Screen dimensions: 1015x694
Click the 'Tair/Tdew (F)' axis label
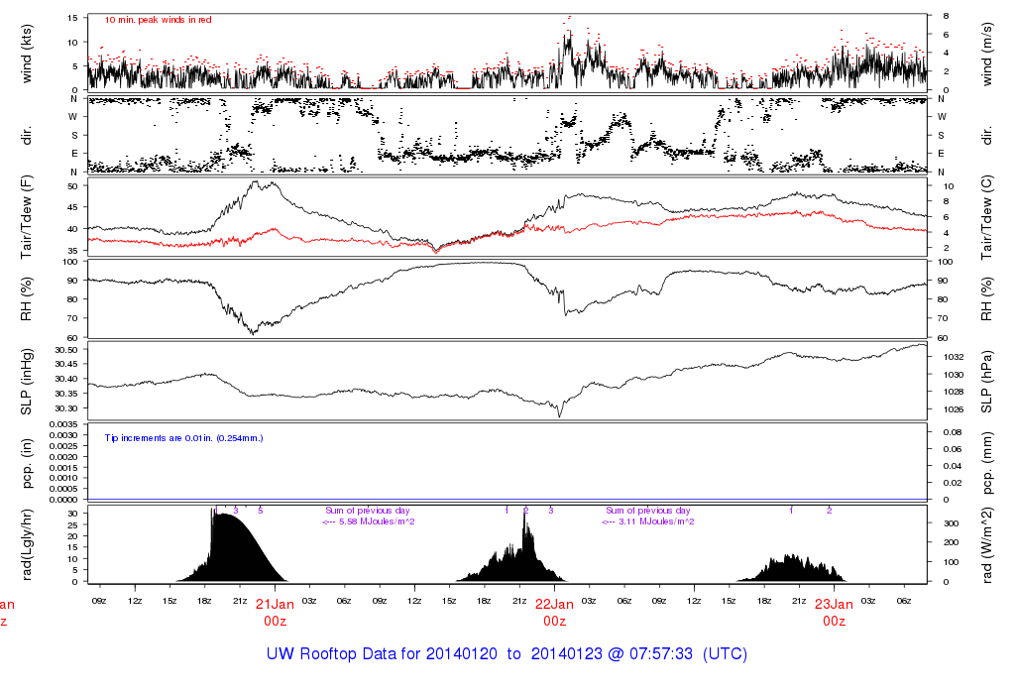27,217
